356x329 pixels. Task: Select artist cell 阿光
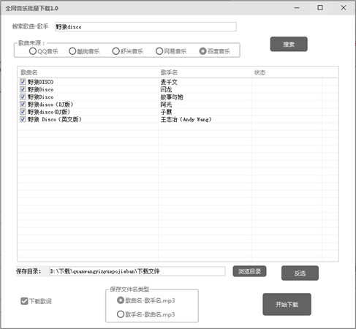click(166, 105)
